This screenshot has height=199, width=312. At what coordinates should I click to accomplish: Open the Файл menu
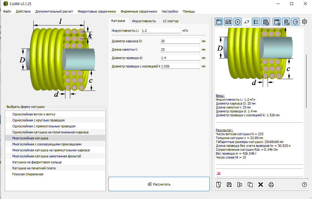[x=7, y=11]
